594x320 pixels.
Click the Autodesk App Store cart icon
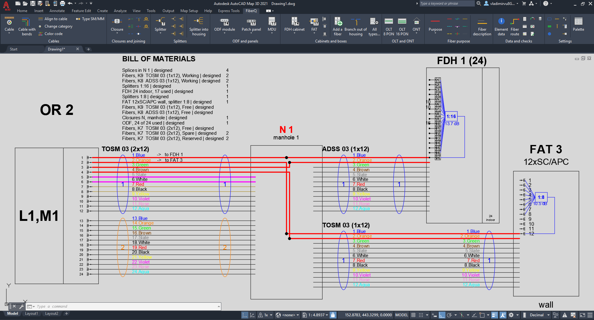(x=524, y=3)
